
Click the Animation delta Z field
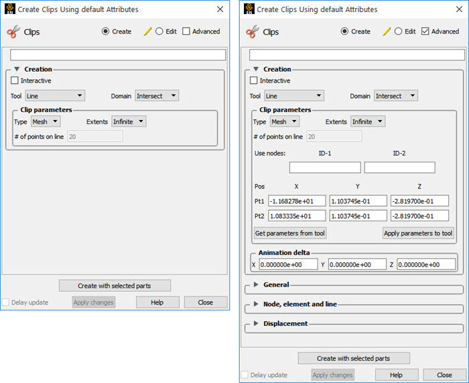[x=426, y=264]
